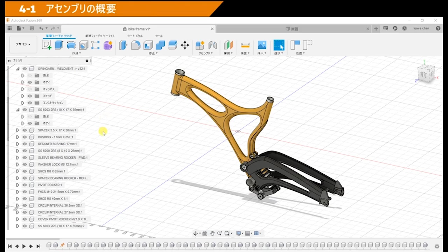The width and height of the screenshot is (448, 252).
Task: Select the bike frame v1 document tab
Action: 138,29
